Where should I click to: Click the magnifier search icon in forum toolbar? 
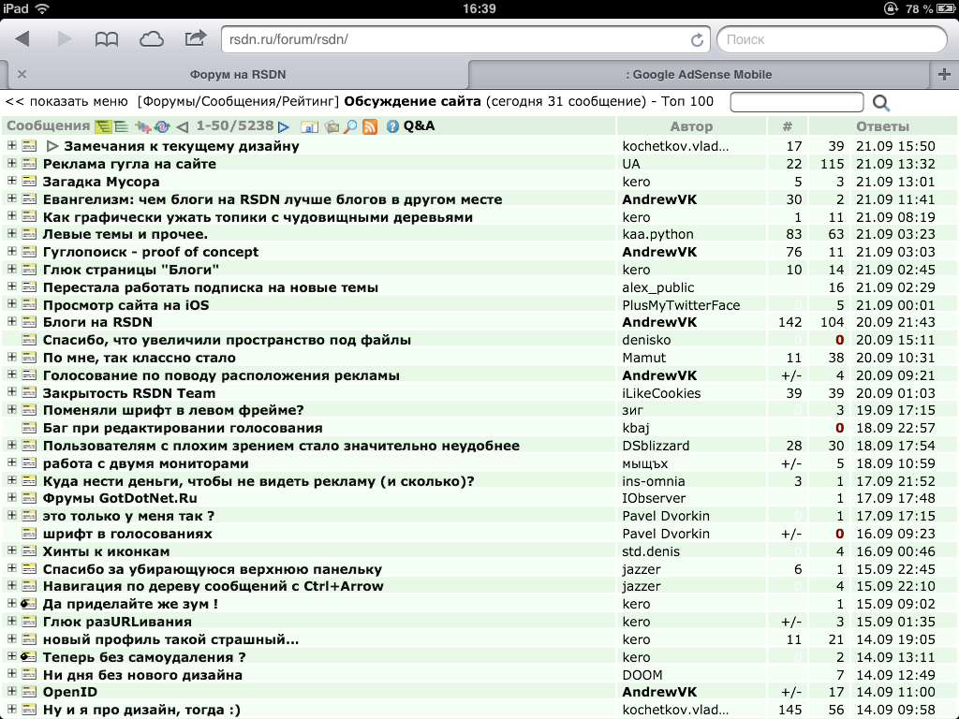[350, 126]
